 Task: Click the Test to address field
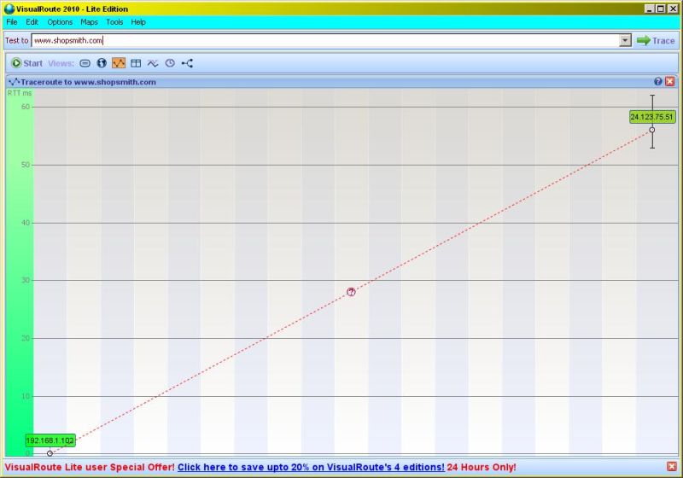[x=325, y=40]
